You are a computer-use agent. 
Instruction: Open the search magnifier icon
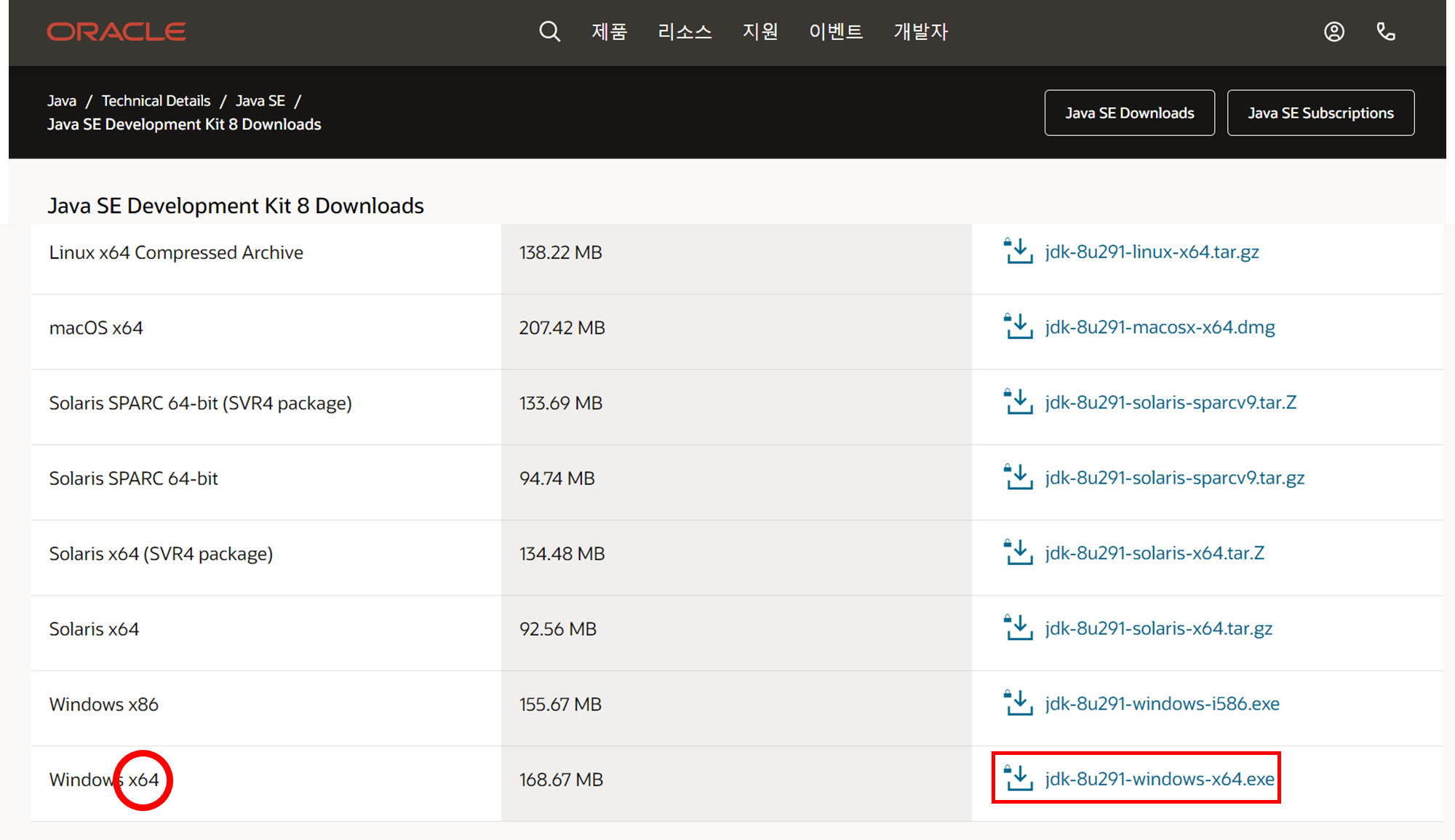pyautogui.click(x=549, y=32)
